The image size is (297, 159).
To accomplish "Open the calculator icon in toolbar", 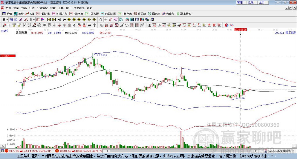I will pyautogui.click(x=132, y=20).
